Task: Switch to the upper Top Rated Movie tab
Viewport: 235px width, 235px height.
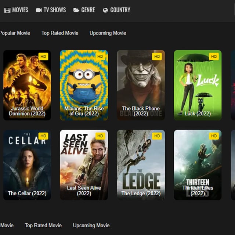Action: point(60,33)
